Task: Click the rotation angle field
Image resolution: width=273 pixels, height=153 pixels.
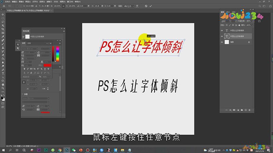Action: tap(83, 6)
